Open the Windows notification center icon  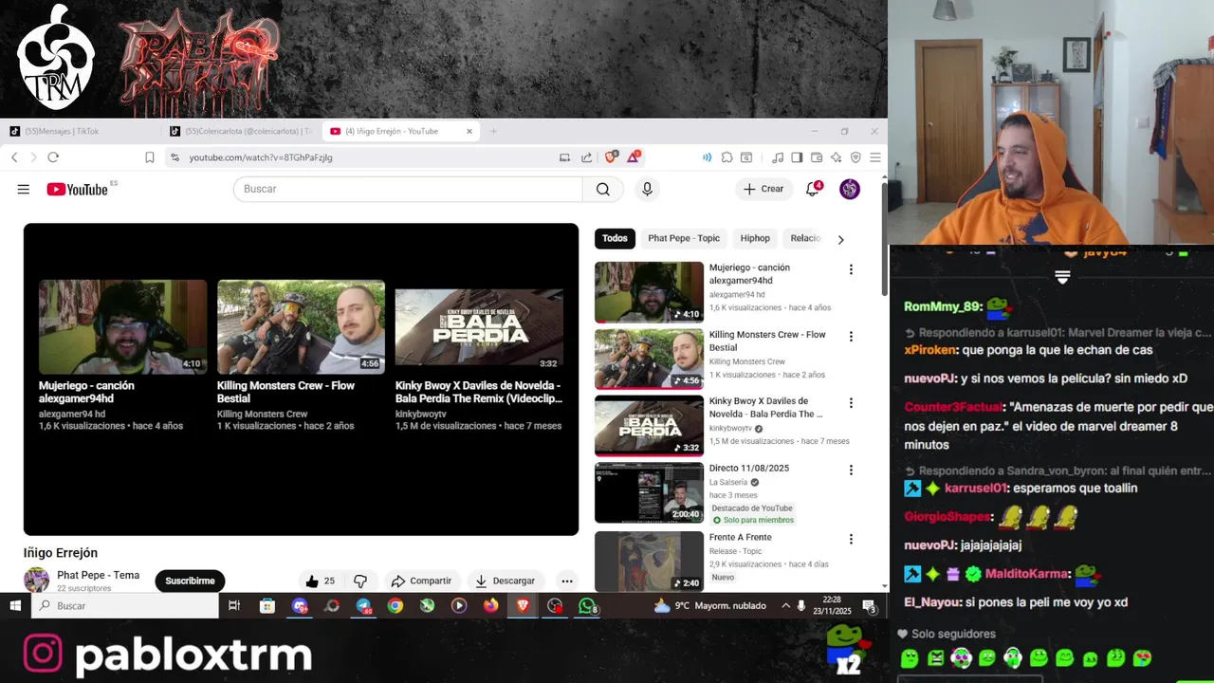869,605
